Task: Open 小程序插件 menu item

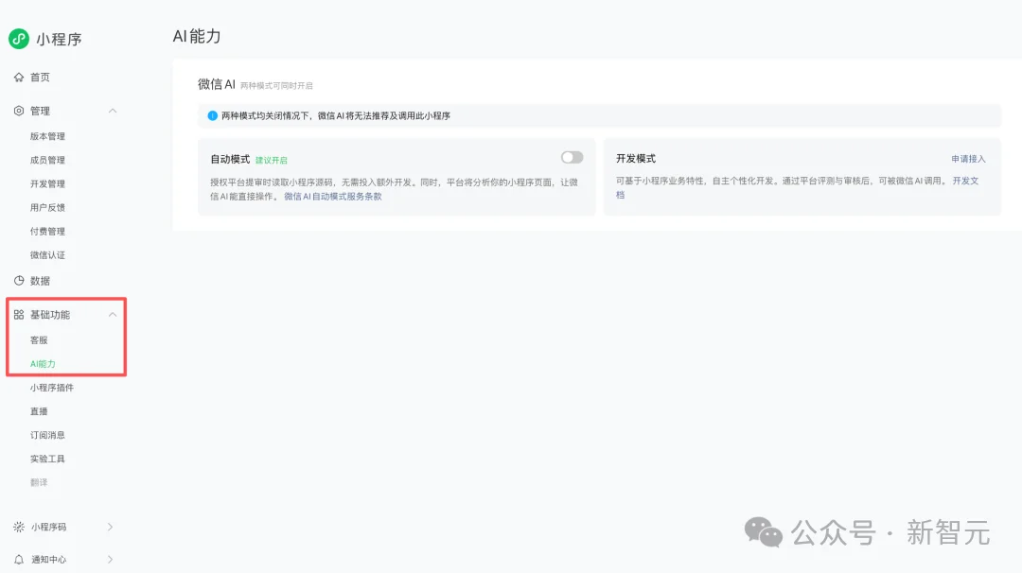Action: (51, 388)
